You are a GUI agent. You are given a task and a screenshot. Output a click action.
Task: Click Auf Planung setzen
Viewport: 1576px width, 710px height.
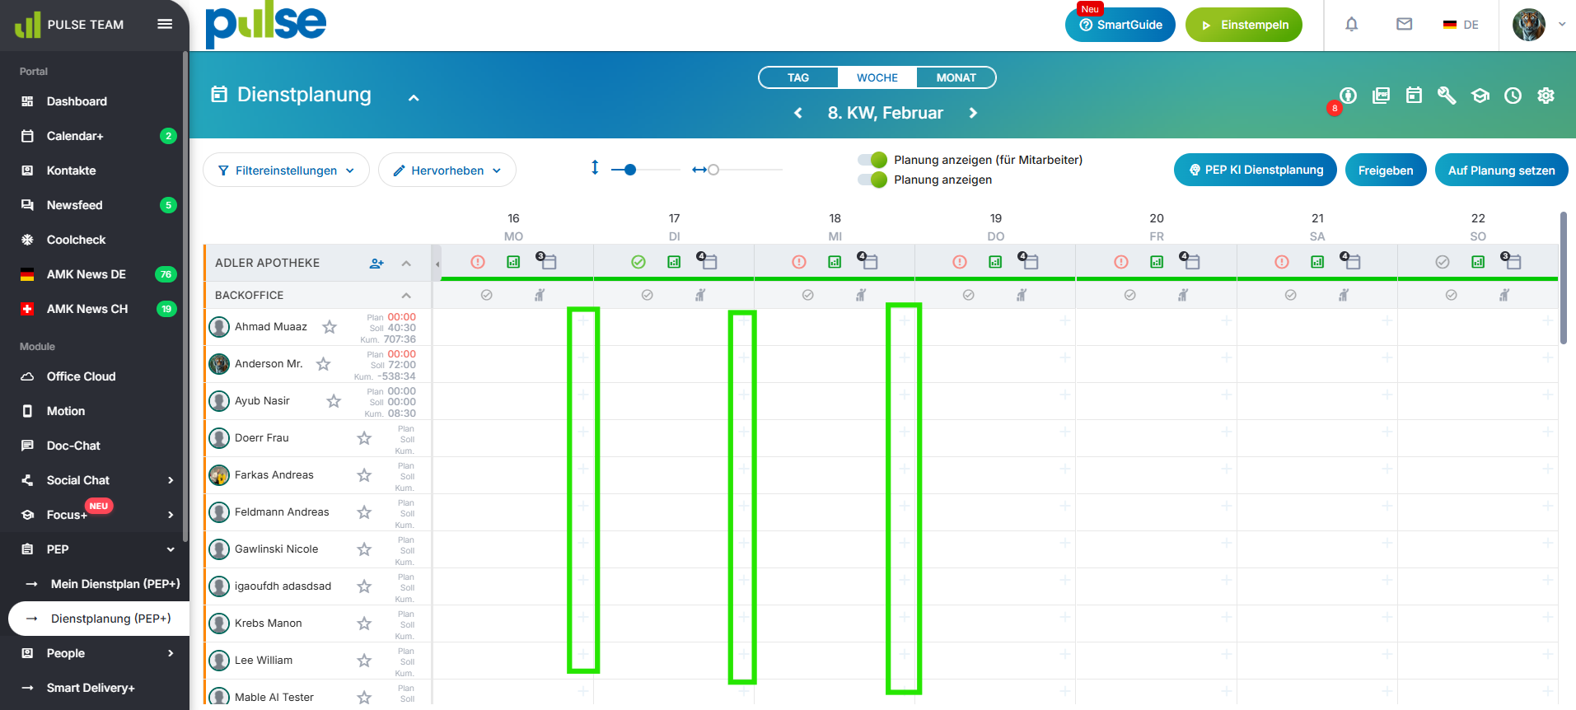point(1502,170)
